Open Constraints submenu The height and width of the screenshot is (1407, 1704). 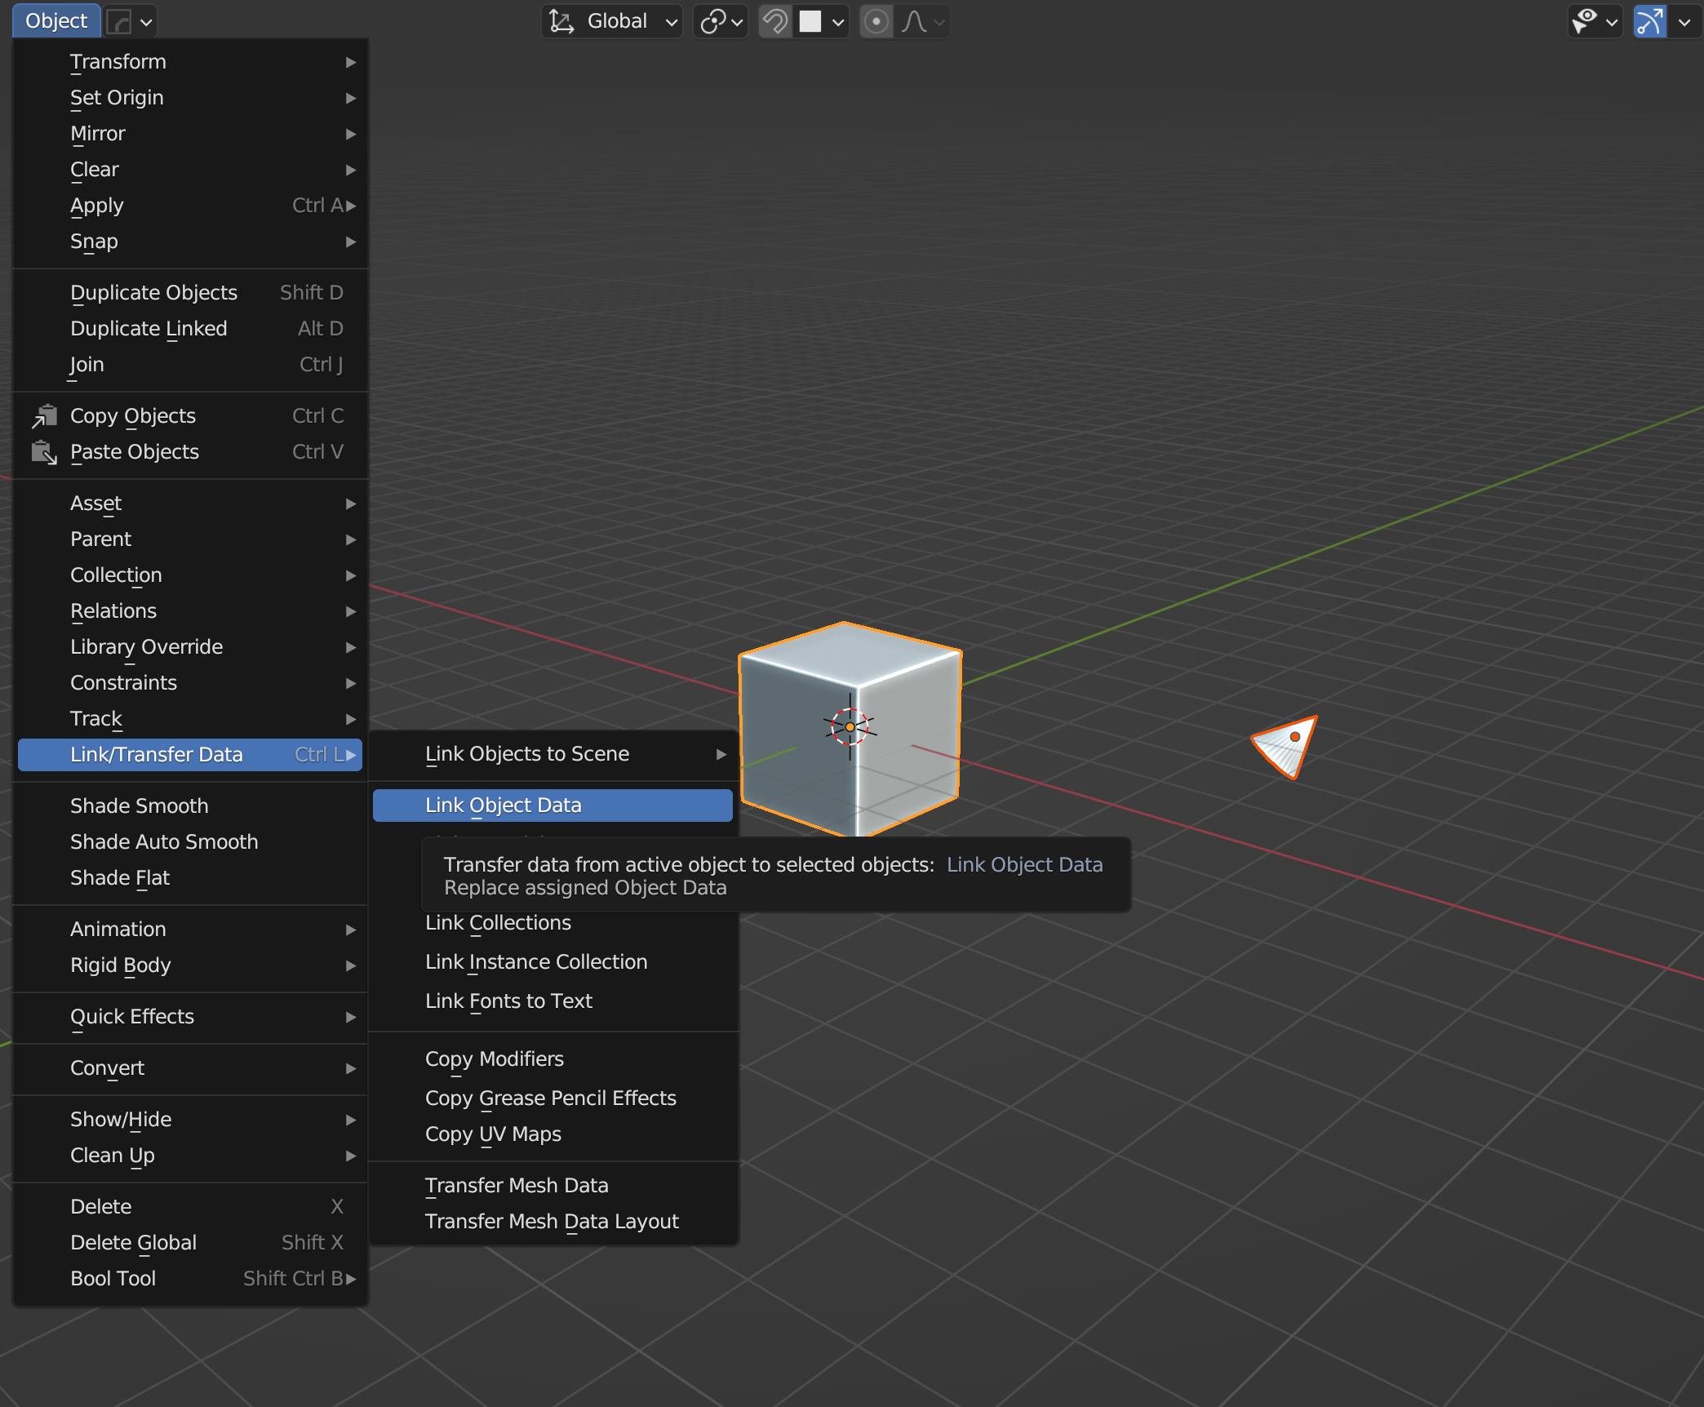coord(190,683)
